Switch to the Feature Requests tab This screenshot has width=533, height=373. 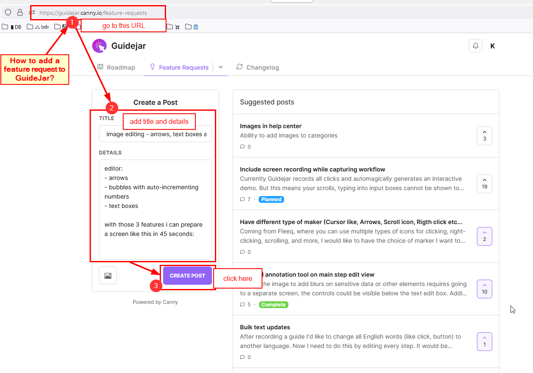pos(179,67)
